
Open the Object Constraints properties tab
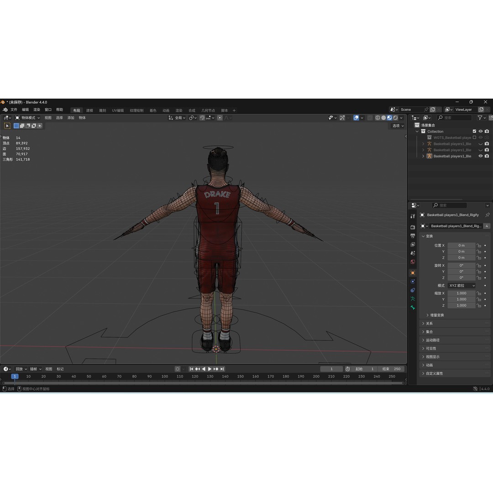[413, 290]
